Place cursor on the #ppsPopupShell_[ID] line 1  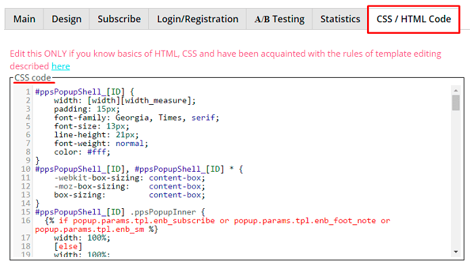[x=85, y=92]
